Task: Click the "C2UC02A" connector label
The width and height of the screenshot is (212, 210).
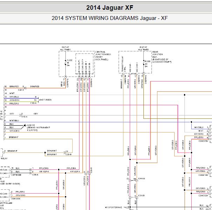Action: tap(203, 195)
